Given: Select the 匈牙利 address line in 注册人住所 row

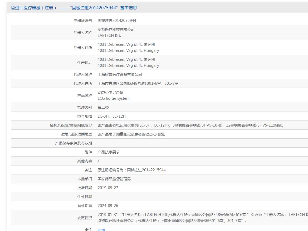Looking at the screenshot, I should [x=126, y=44].
